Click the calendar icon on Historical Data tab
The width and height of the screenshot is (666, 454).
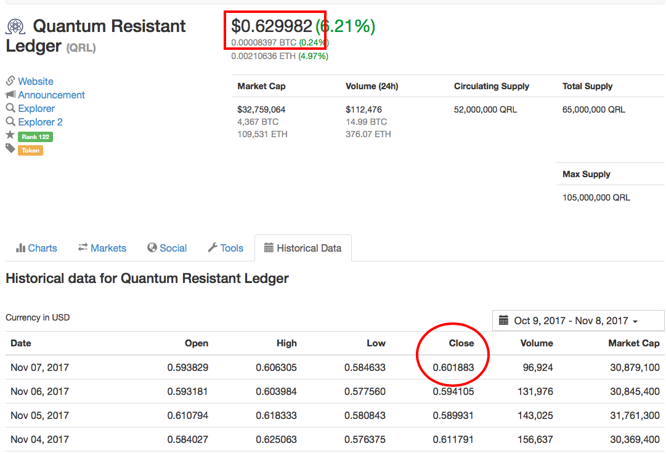[x=269, y=248]
